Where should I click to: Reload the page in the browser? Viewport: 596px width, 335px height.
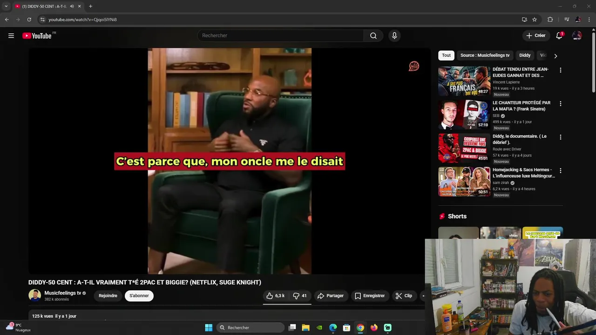point(29,20)
